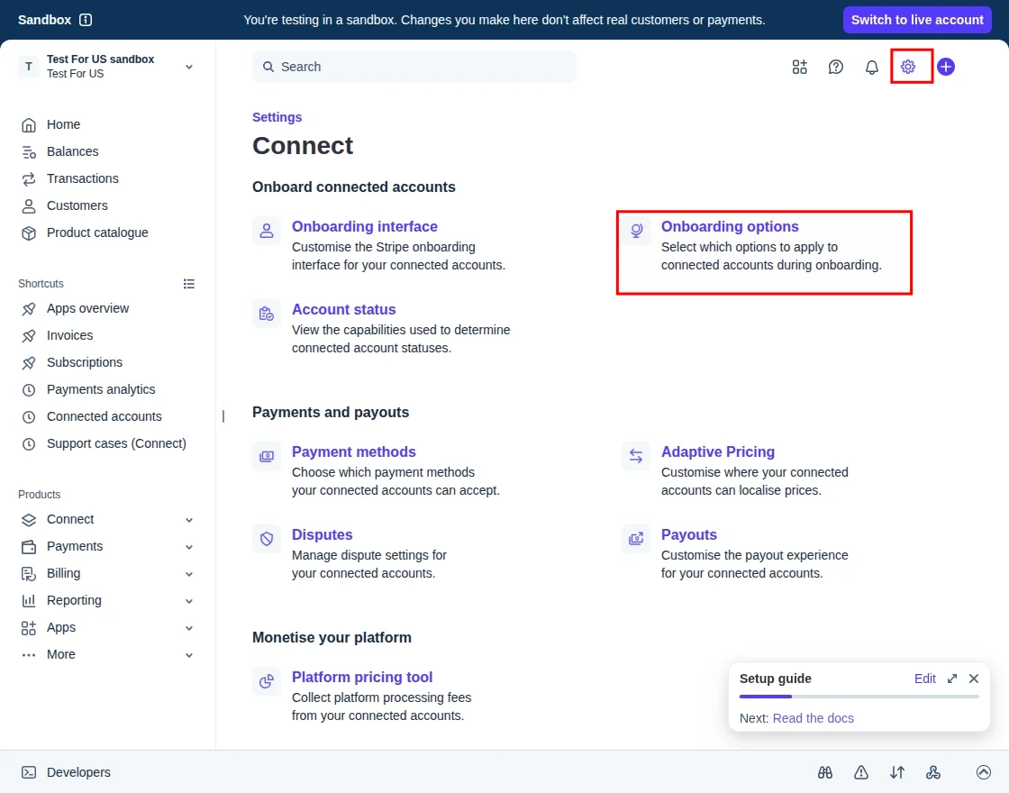
Task: Click the Onboarding interface person icon
Action: (267, 231)
